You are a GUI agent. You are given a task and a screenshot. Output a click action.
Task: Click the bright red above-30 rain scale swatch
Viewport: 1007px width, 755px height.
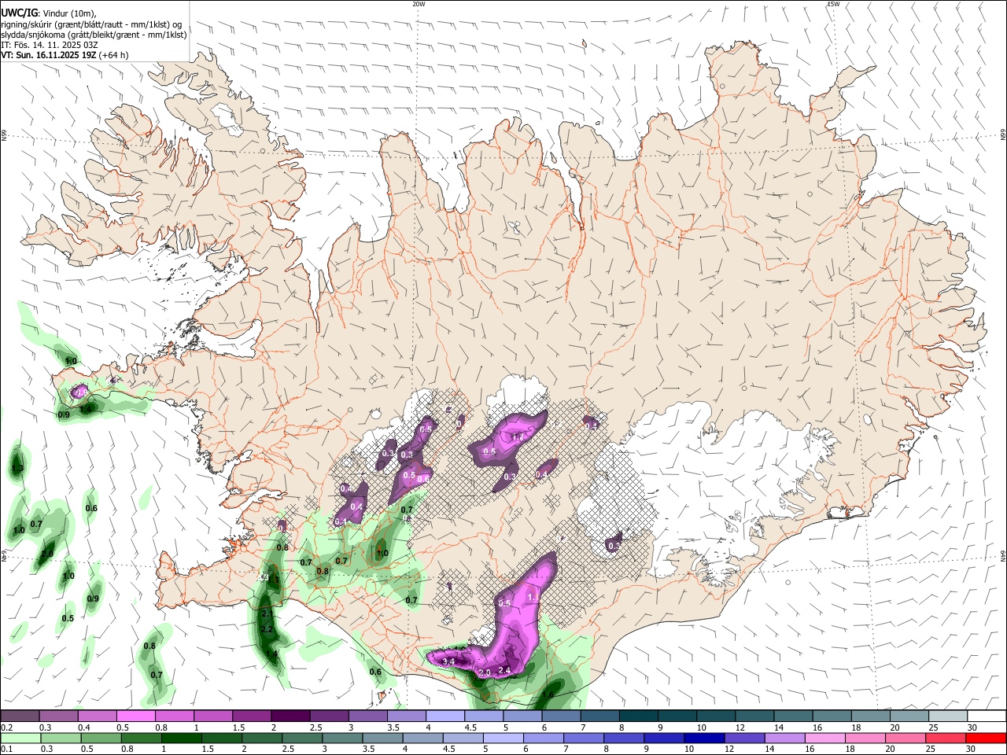coord(986,738)
